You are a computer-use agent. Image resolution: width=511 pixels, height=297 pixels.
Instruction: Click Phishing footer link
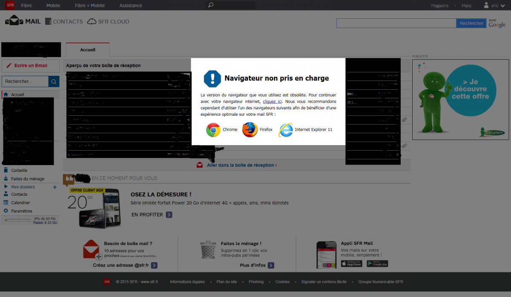point(256,282)
